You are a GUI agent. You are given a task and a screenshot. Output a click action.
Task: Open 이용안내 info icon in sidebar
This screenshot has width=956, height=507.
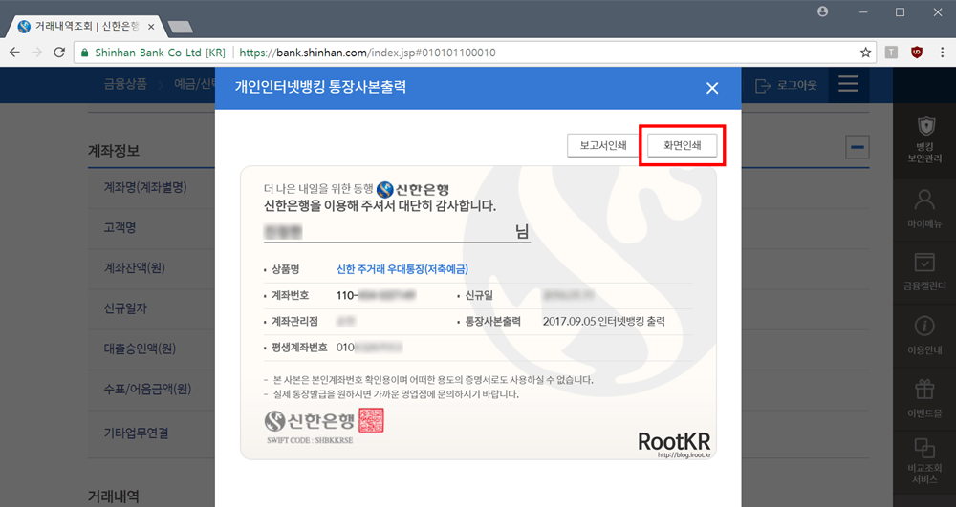click(x=924, y=335)
